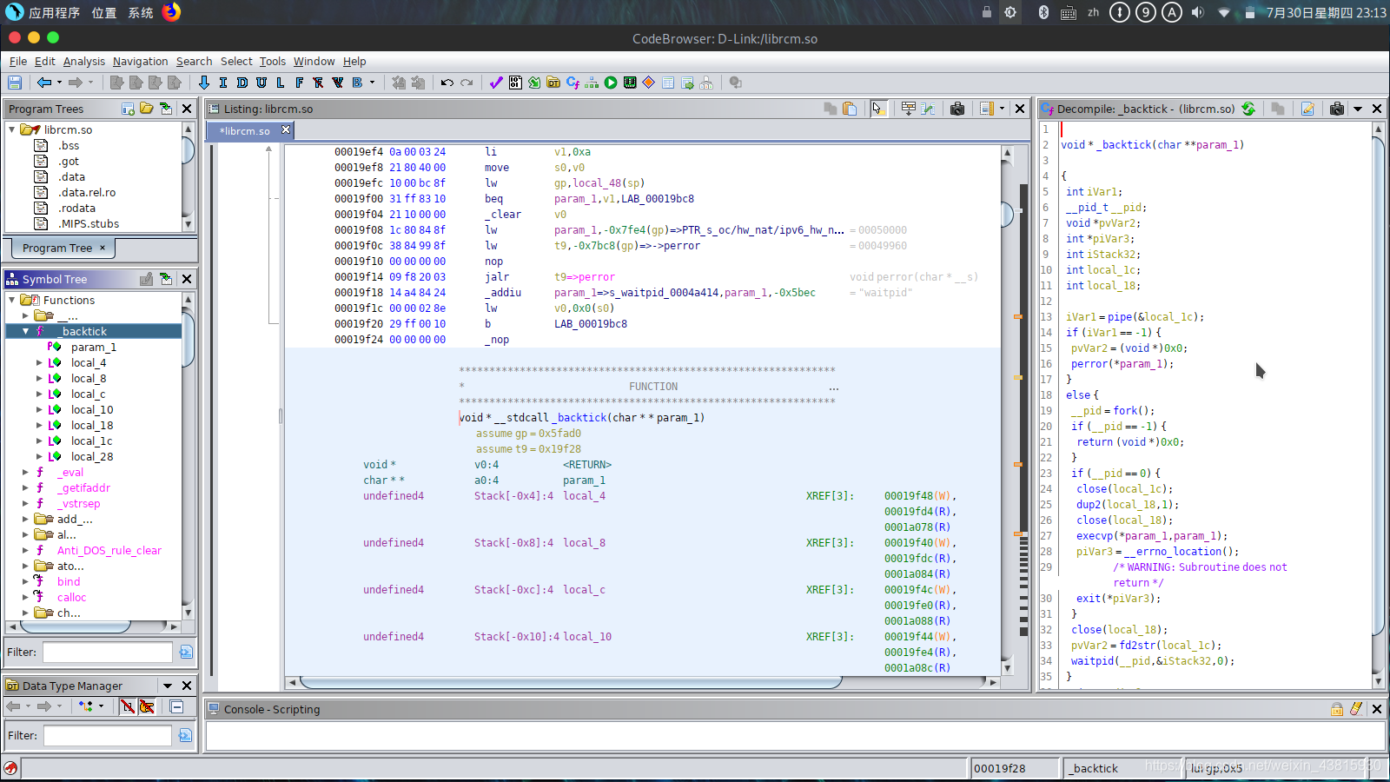This screenshot has height=782, width=1390.
Task: Click the save program icon
Action: tap(15, 83)
